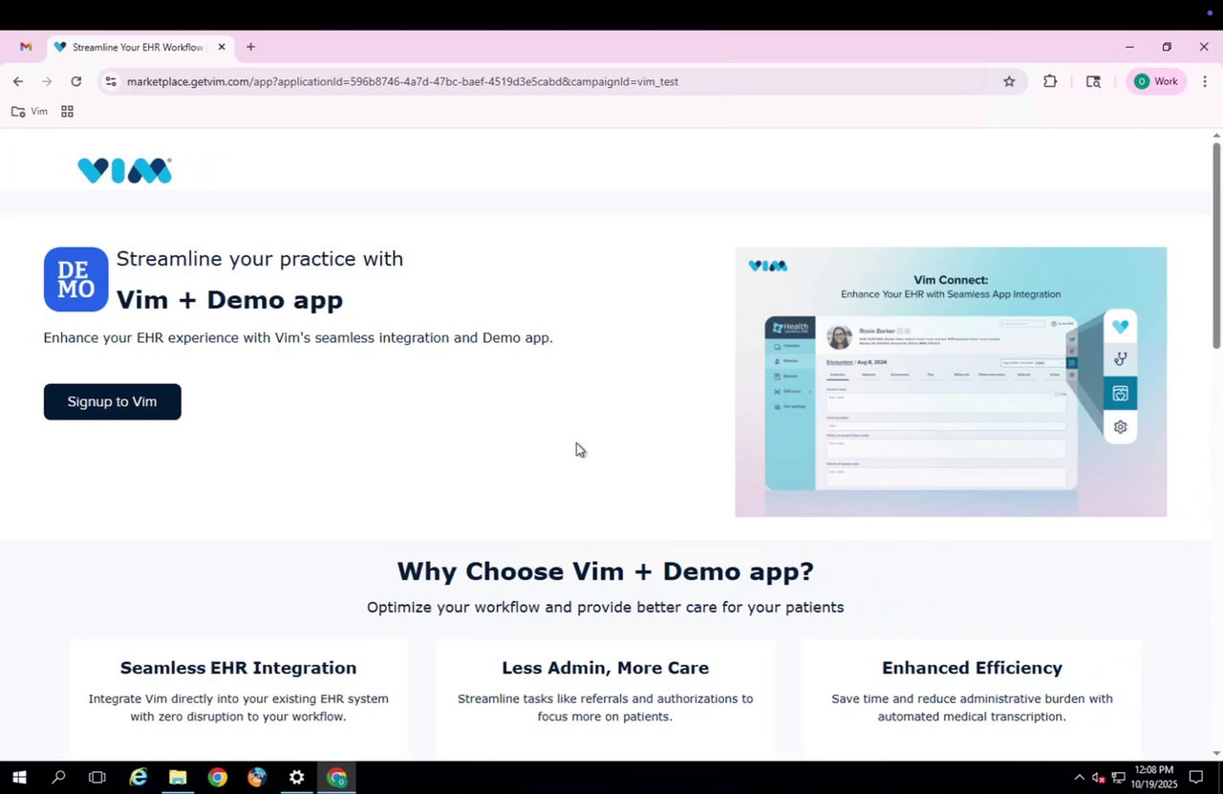Viewport: 1223px width, 794px height.
Task: Bookmark this page with the star icon
Action: [x=1009, y=81]
